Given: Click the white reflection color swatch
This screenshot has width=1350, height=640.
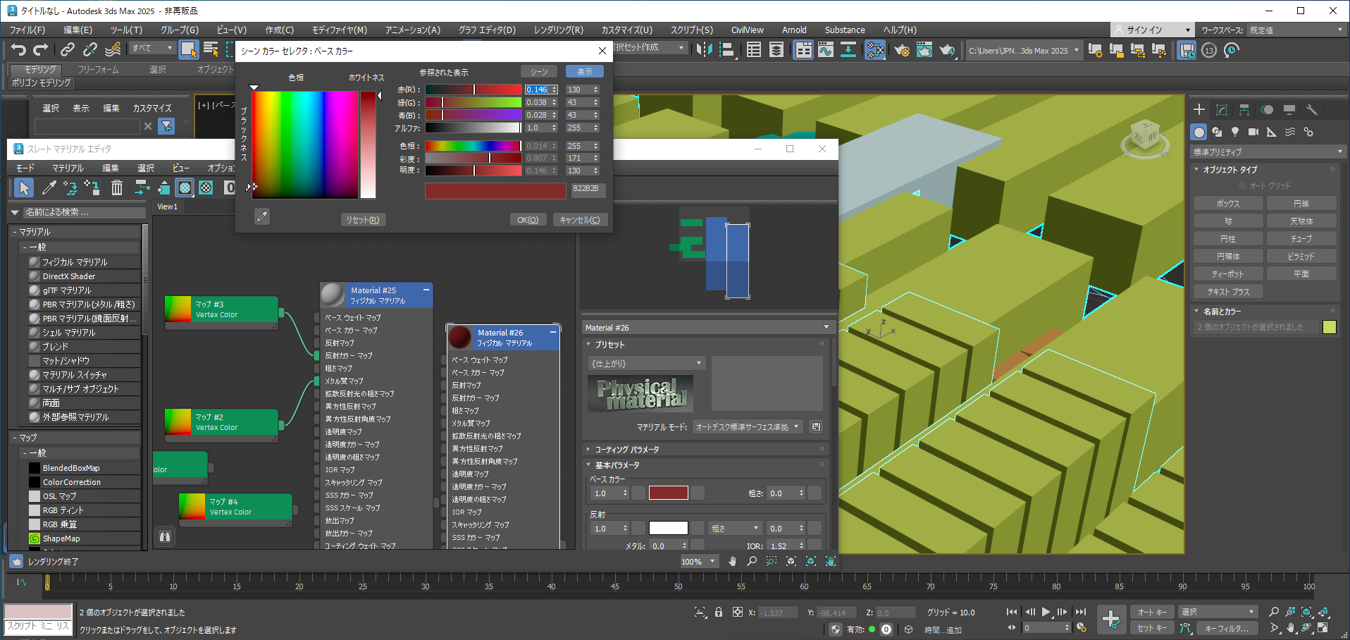Looking at the screenshot, I should (x=668, y=528).
